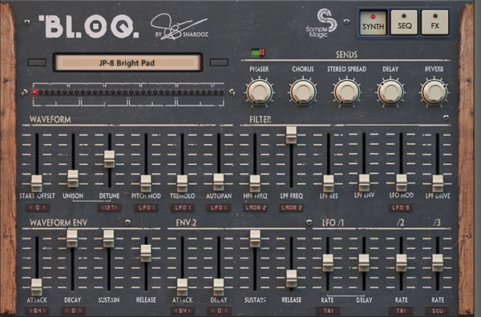Open the LFO Mod LFO 3 source selector

point(400,207)
